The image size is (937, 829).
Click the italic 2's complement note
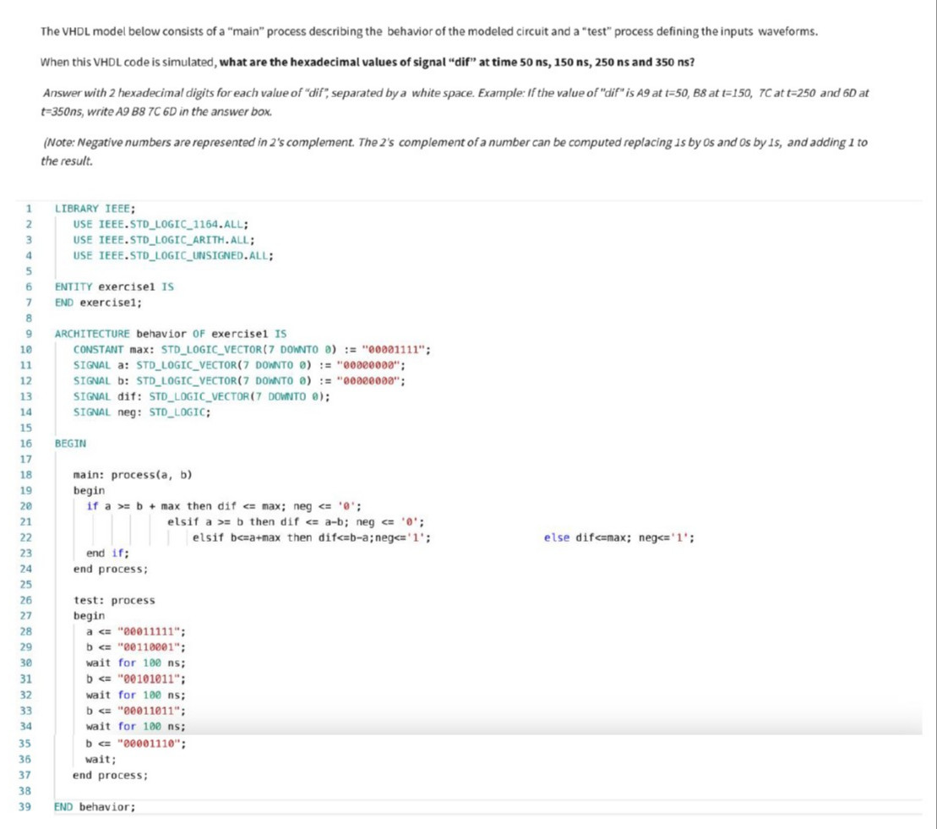coord(455,152)
